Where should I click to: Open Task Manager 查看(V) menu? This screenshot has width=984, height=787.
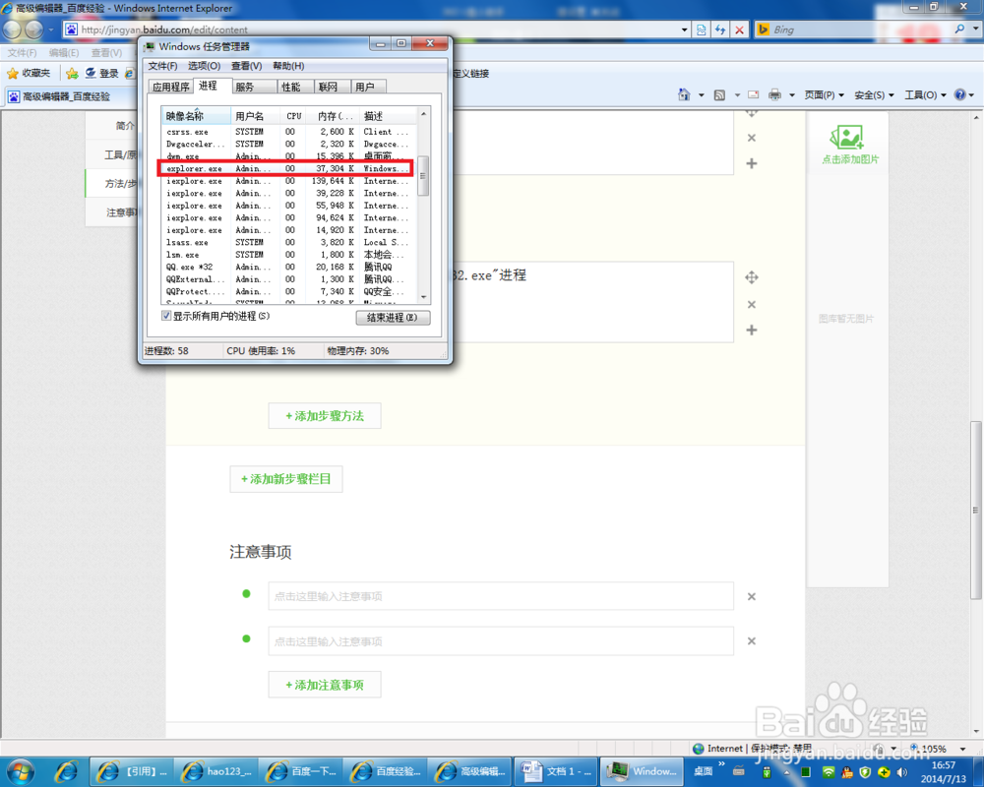tap(246, 66)
